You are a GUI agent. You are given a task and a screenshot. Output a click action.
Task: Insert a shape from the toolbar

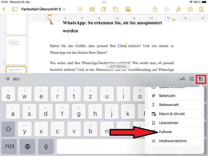pos(115,9)
